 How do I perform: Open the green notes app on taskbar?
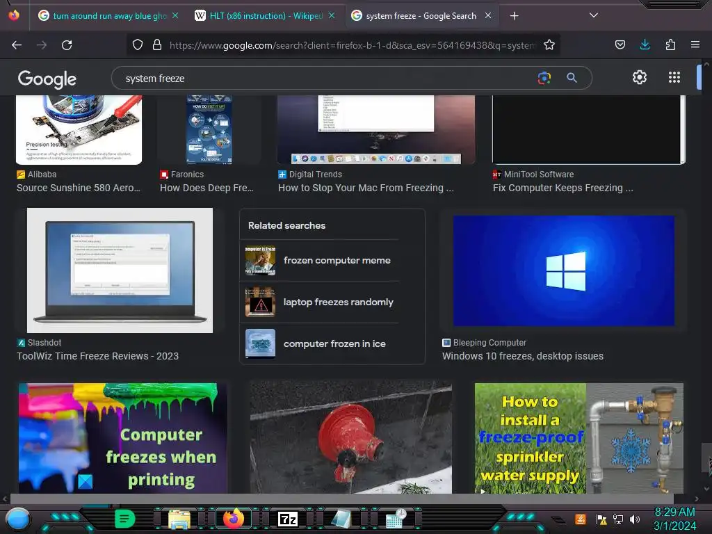pos(124,519)
